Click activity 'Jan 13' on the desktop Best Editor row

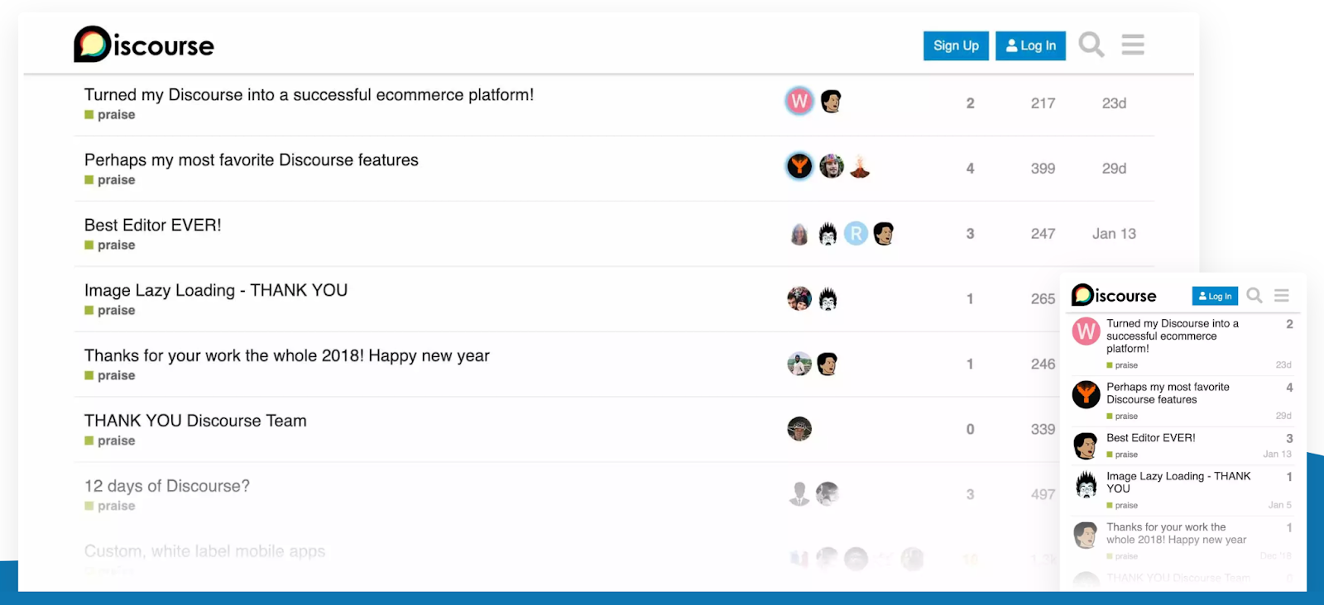pyautogui.click(x=1114, y=234)
